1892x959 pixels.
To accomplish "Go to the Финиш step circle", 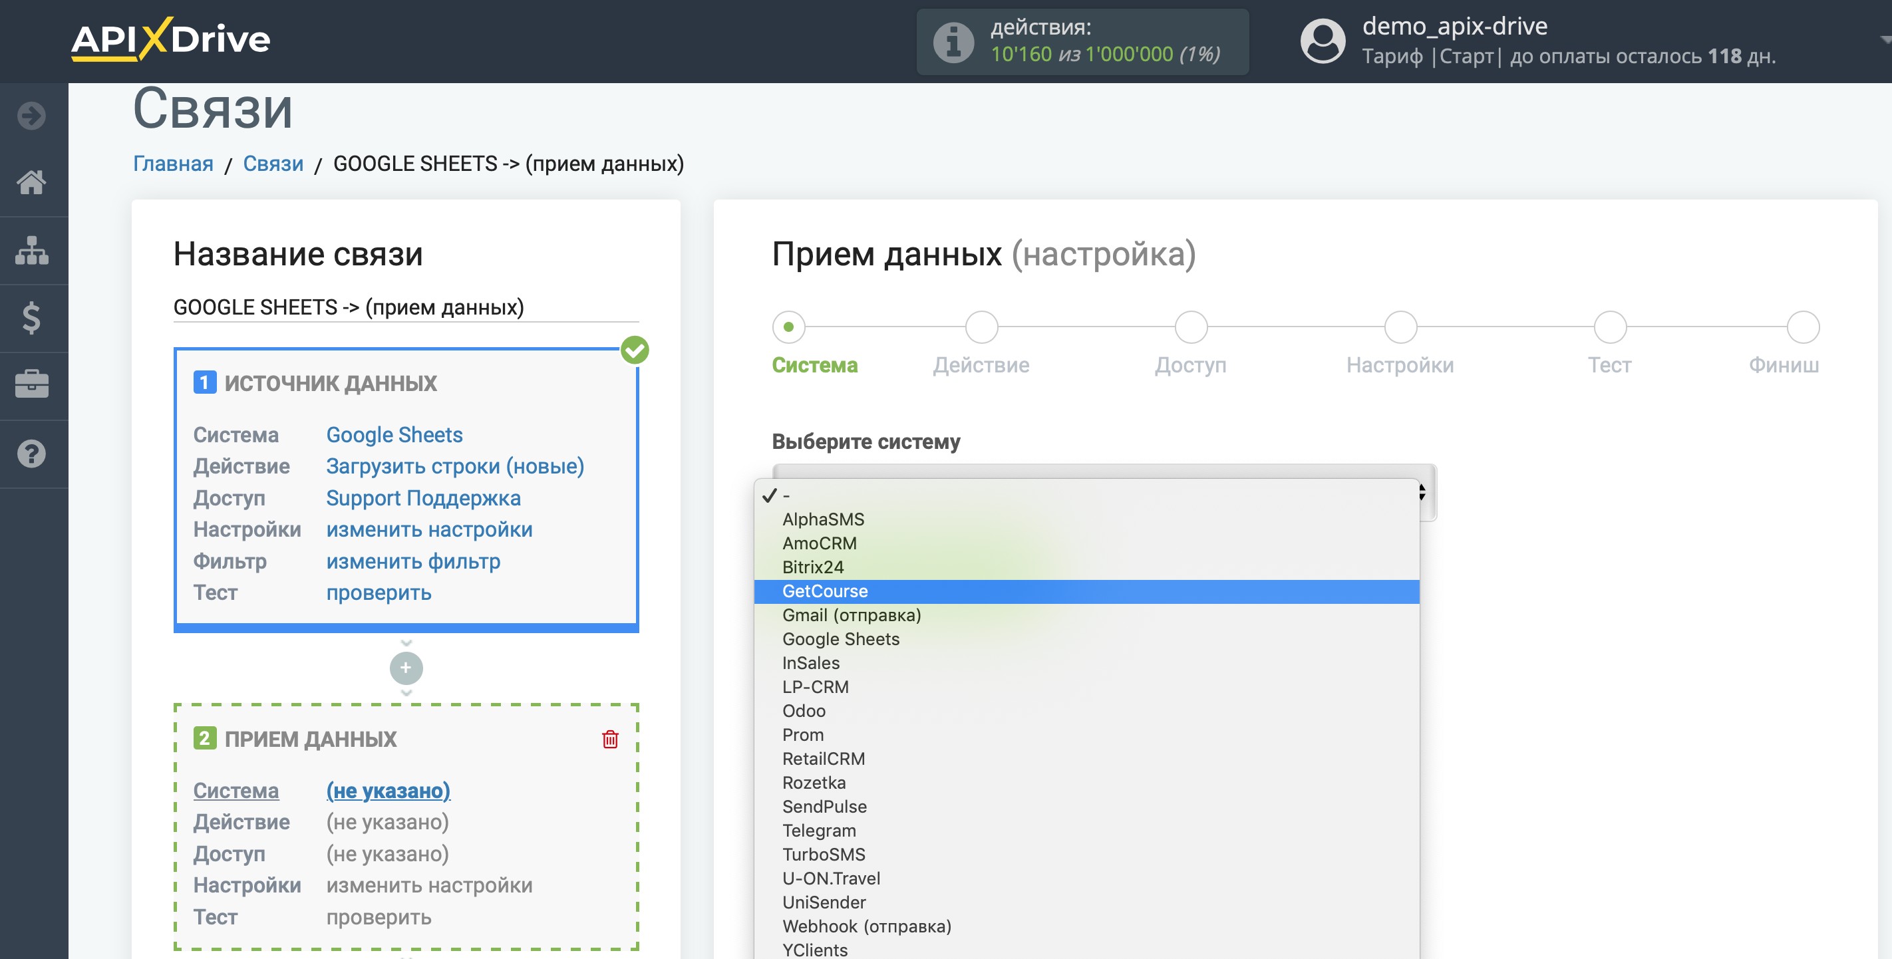I will click(x=1802, y=327).
